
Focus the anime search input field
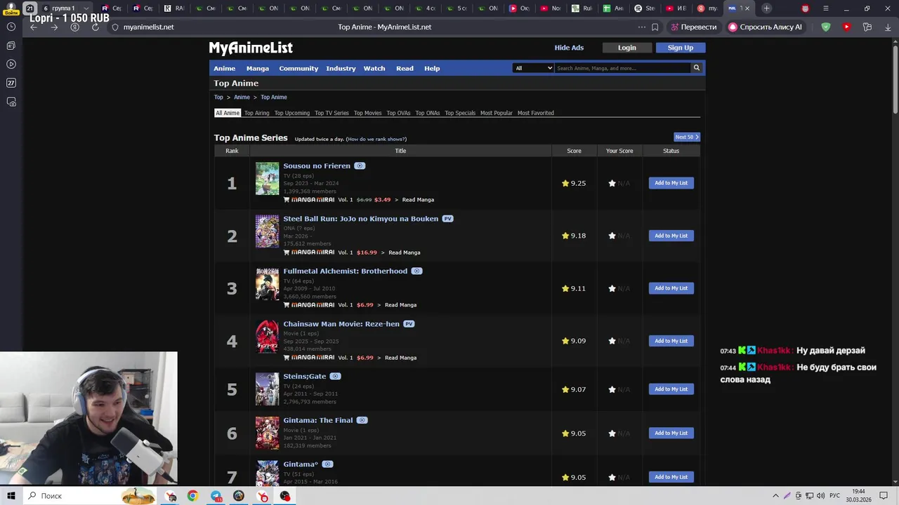(x=622, y=68)
